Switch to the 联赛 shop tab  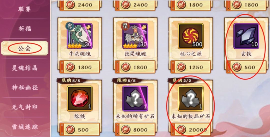tap(24, 9)
